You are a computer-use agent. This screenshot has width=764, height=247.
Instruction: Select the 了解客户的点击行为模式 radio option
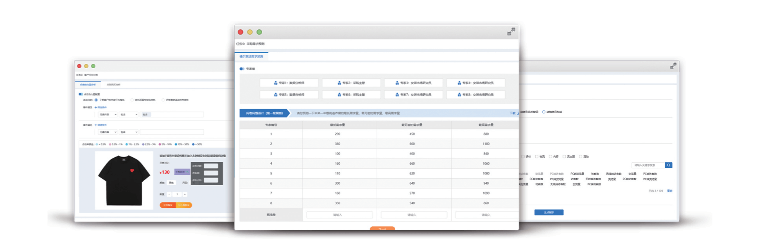(96, 100)
